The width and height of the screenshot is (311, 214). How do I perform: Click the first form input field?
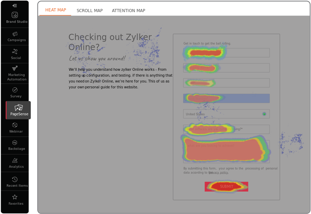point(226,53)
